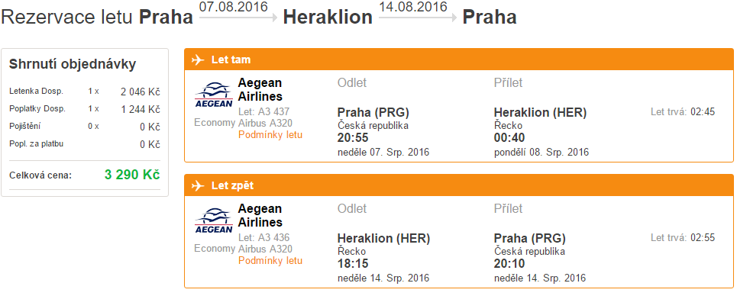Click the Popl. za platbu row
Image resolution: width=737 pixels, height=296 pixels.
coord(85,144)
